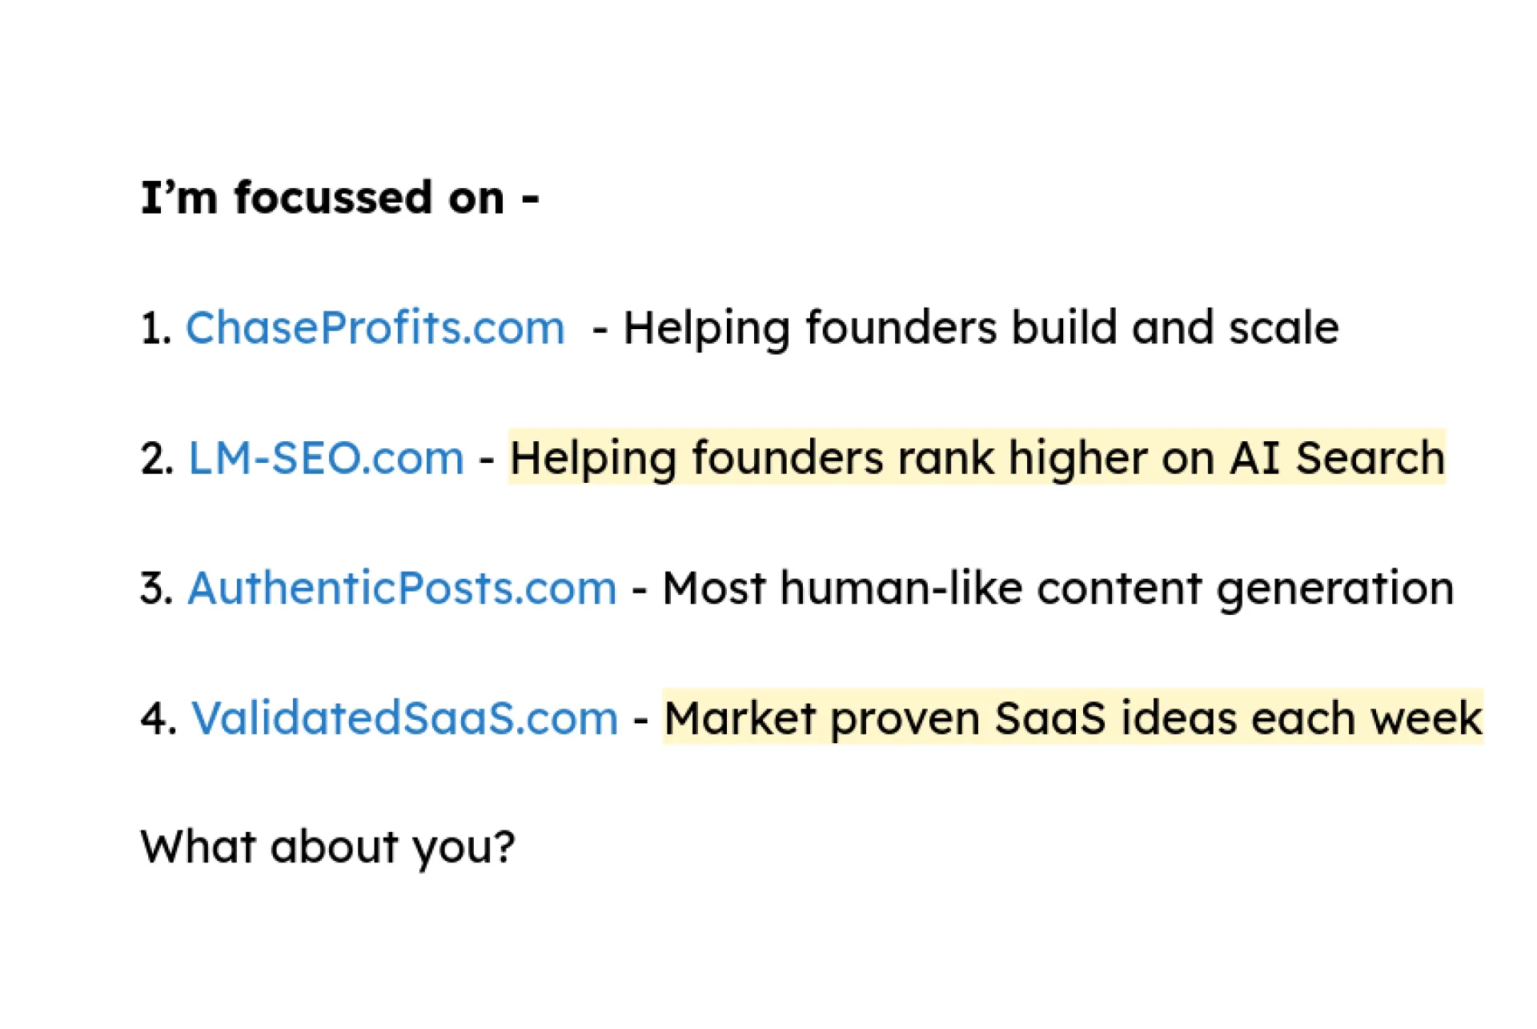The height and width of the screenshot is (1029, 1537).
Task: Click the "What about you?" text
Action: click(328, 847)
